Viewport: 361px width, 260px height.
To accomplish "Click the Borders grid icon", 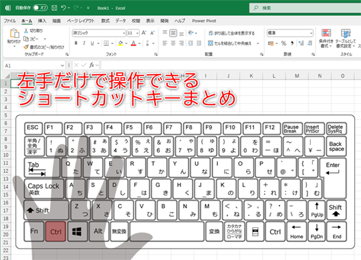I will click(x=106, y=43).
